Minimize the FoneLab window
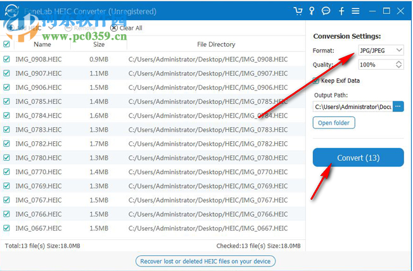413x271 pixels. tap(372, 11)
